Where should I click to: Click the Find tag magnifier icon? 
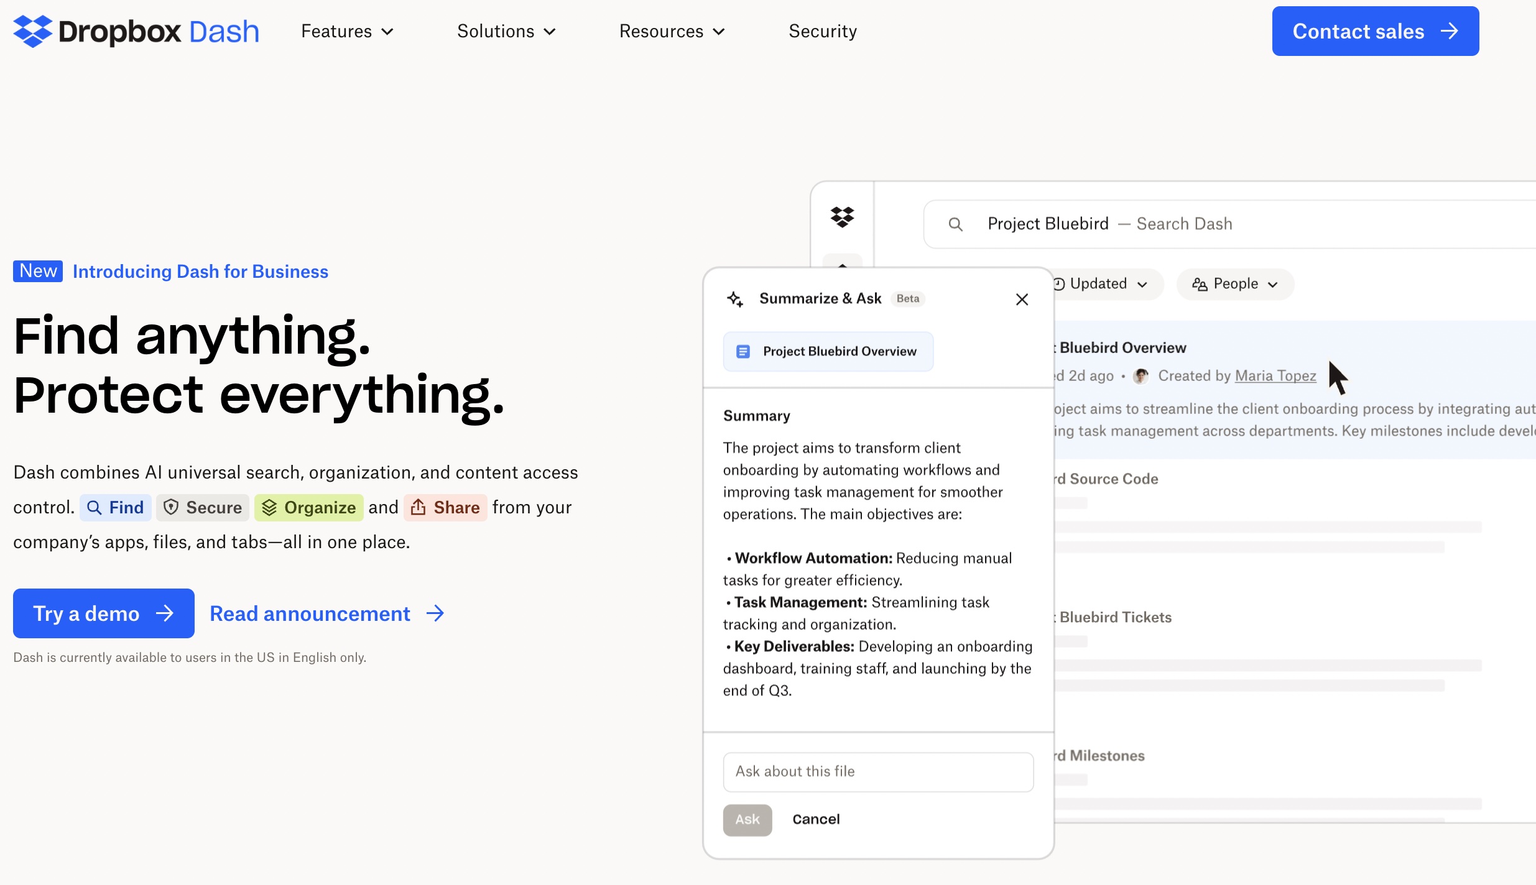coord(94,508)
